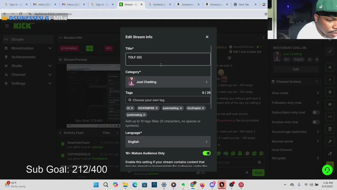Select Stream in the sidebar
Viewport: 337px width, 190px height.
pyautogui.click(x=27, y=39)
